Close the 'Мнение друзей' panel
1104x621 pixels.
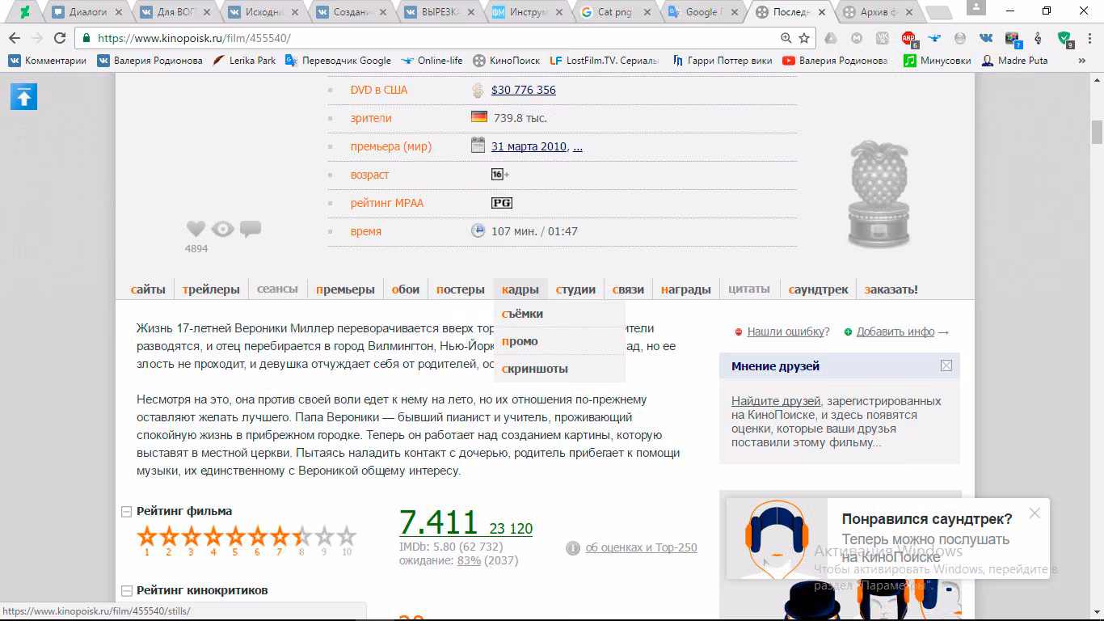click(946, 365)
